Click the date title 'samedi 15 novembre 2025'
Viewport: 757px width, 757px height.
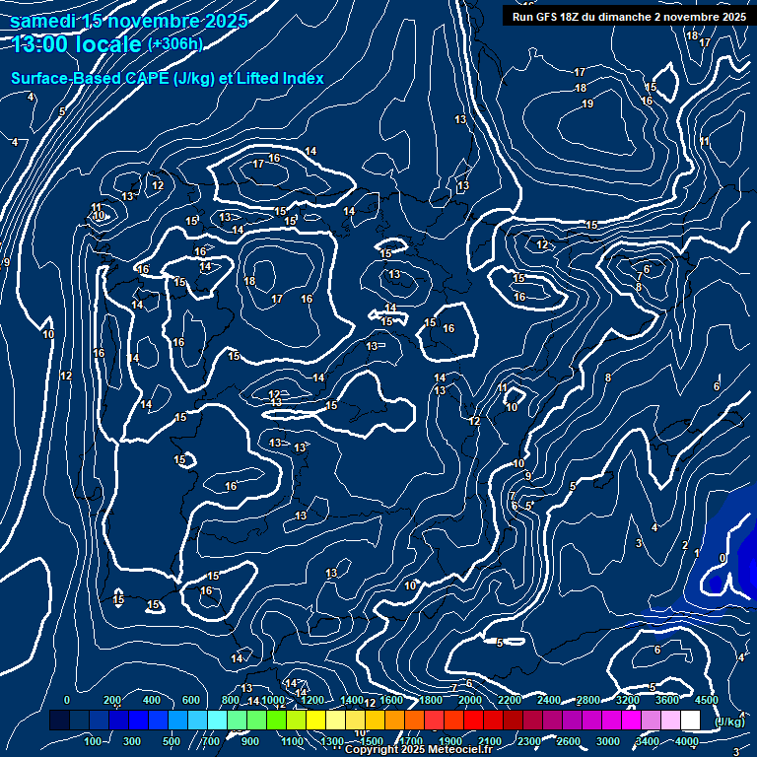[129, 22]
